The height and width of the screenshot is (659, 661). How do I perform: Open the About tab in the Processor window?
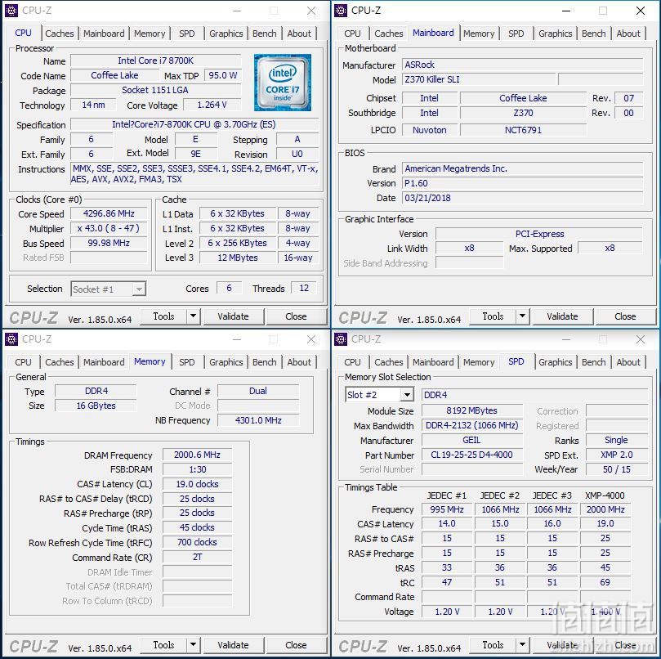pos(299,34)
